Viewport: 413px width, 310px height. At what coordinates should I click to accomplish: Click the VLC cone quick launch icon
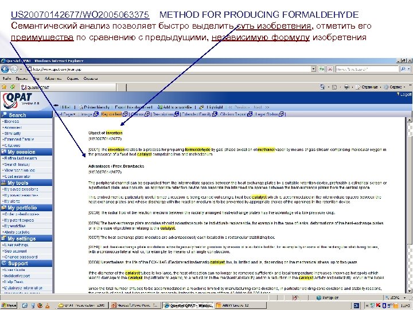pos(48,305)
